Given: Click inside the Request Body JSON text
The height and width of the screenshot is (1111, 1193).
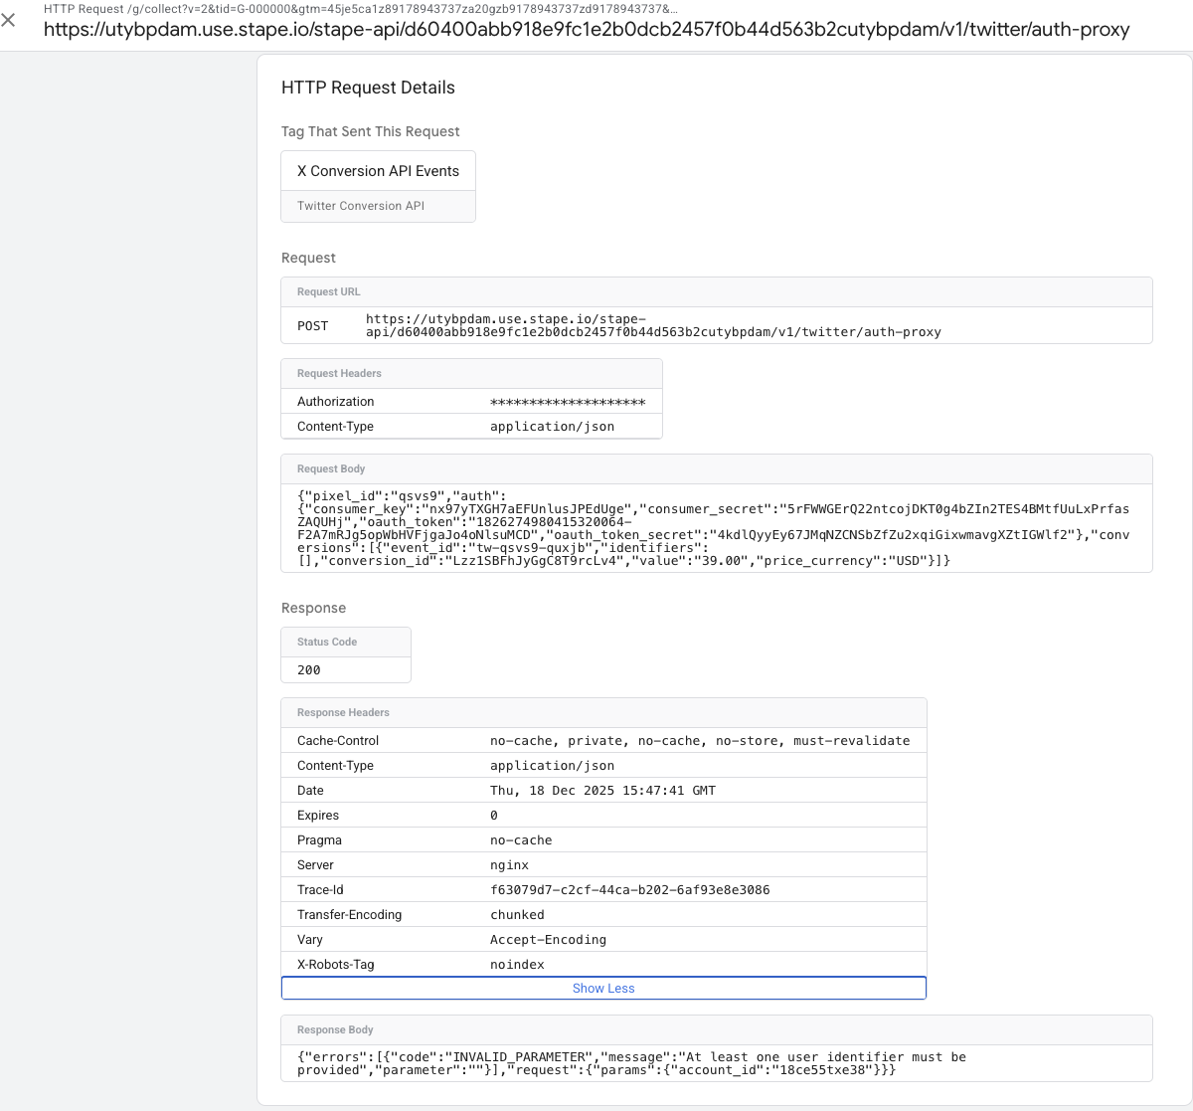Looking at the screenshot, I should point(713,528).
